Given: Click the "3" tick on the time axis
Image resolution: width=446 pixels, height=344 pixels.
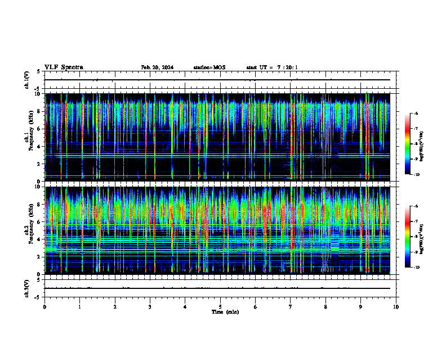Looking at the screenshot, I should [x=150, y=307].
